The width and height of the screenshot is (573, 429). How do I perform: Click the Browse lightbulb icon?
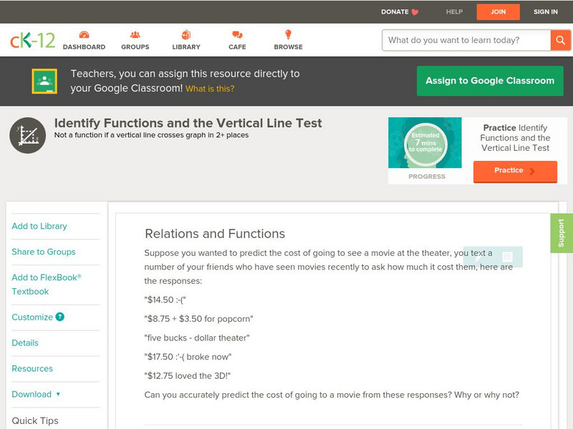tap(288, 35)
